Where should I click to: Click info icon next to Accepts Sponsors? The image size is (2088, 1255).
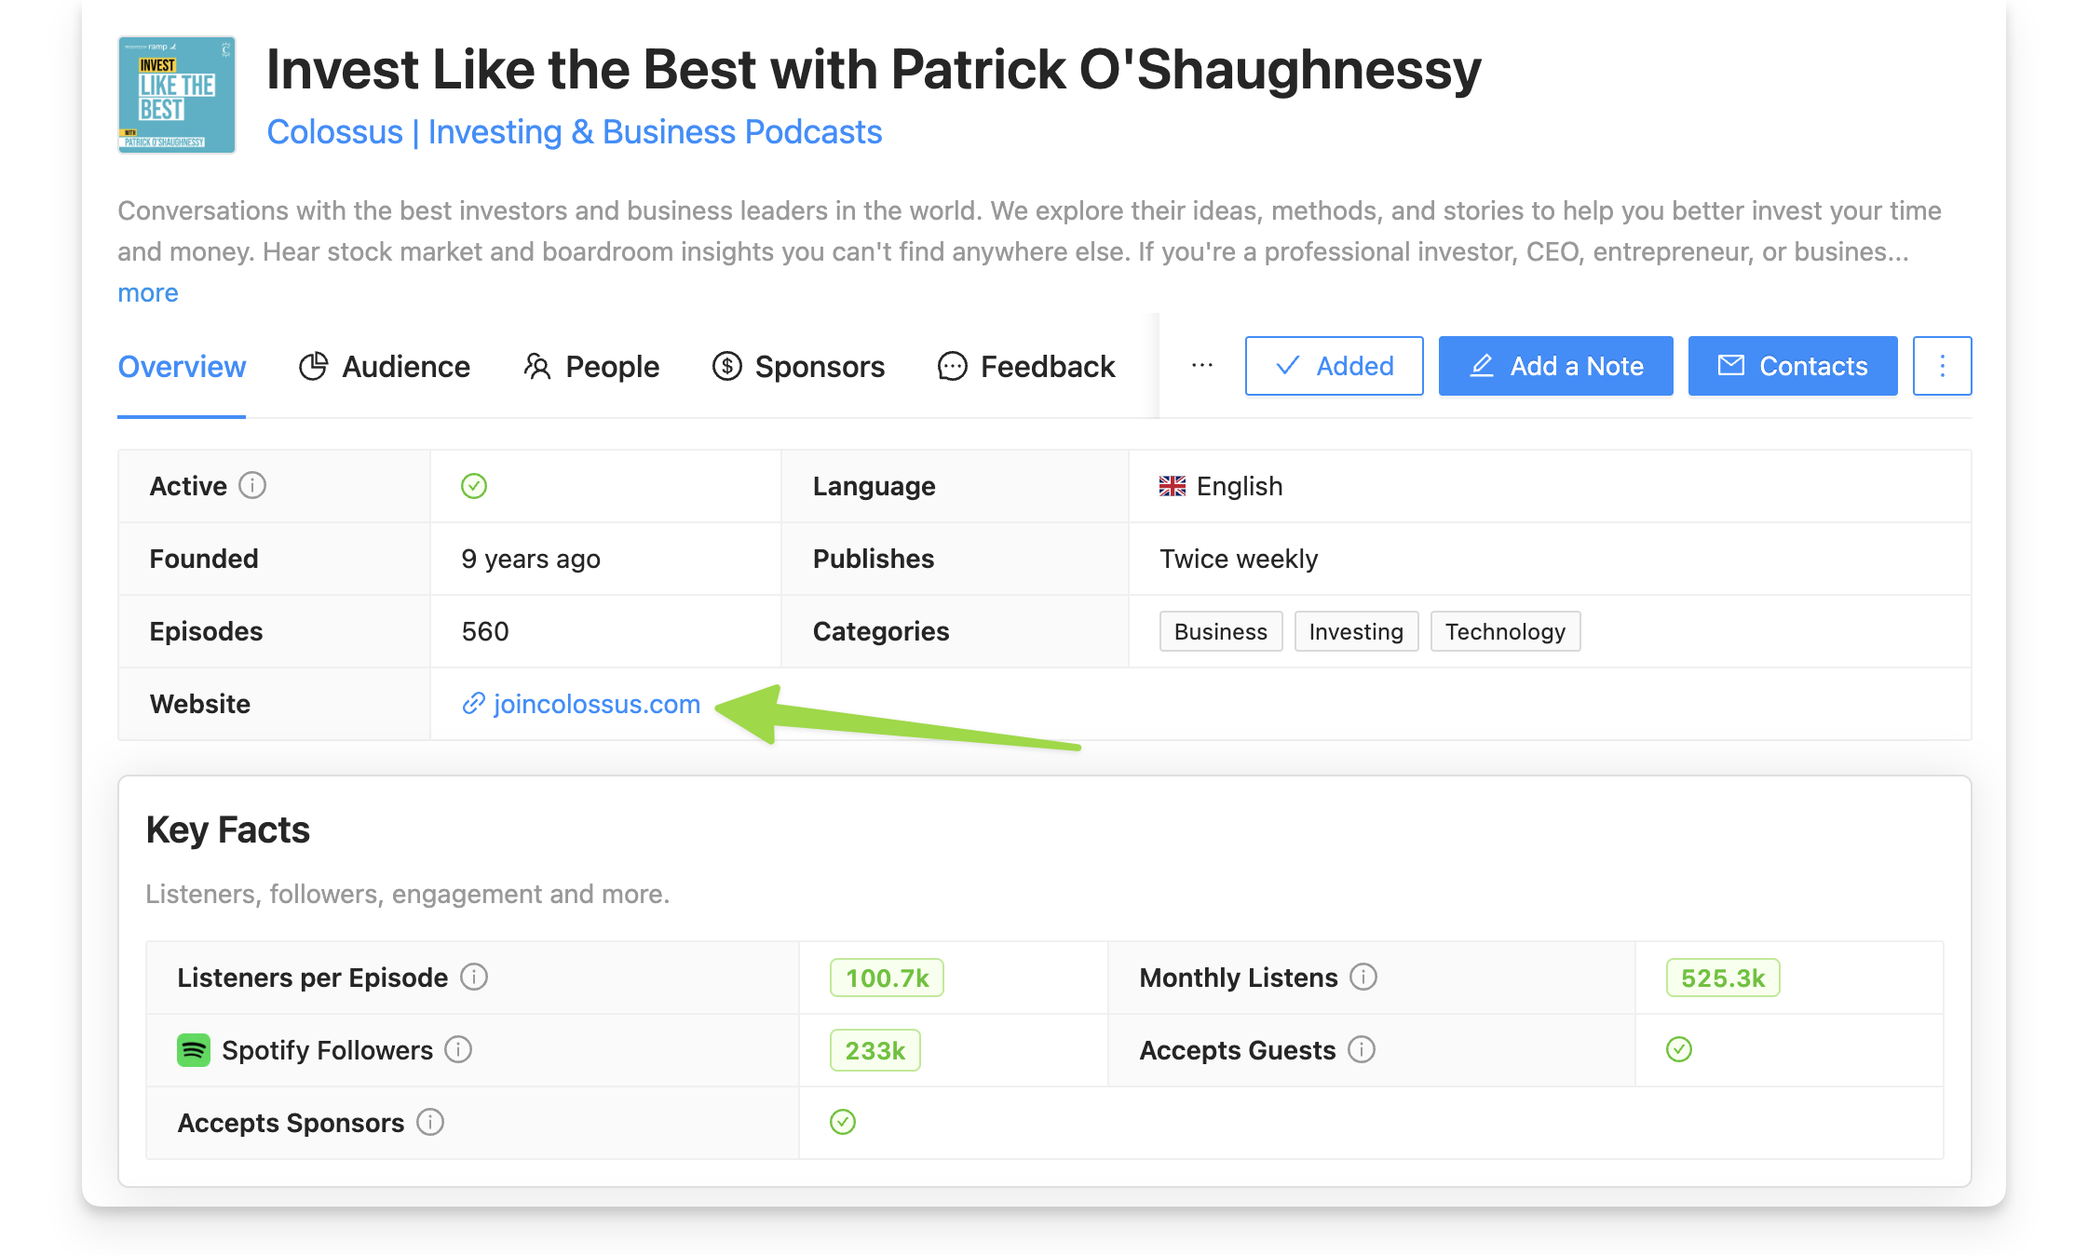430,1122
